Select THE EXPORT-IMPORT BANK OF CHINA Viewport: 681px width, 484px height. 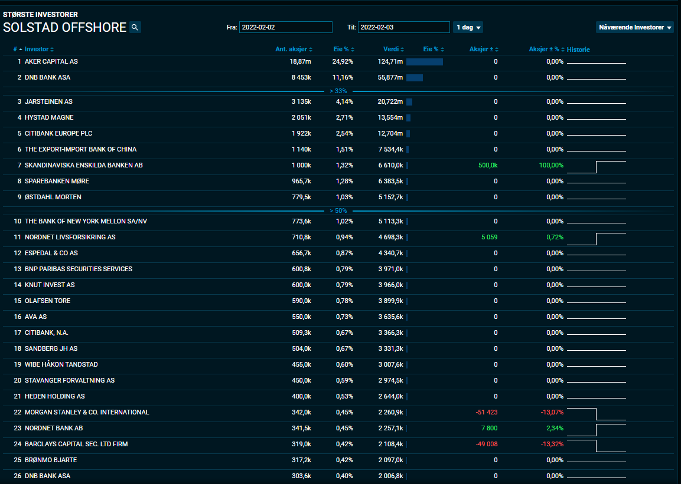(x=81, y=150)
